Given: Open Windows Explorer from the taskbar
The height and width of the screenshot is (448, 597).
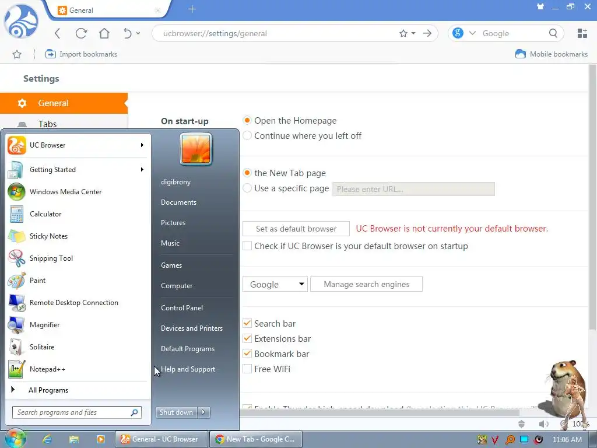Looking at the screenshot, I should pyautogui.click(x=74, y=439).
